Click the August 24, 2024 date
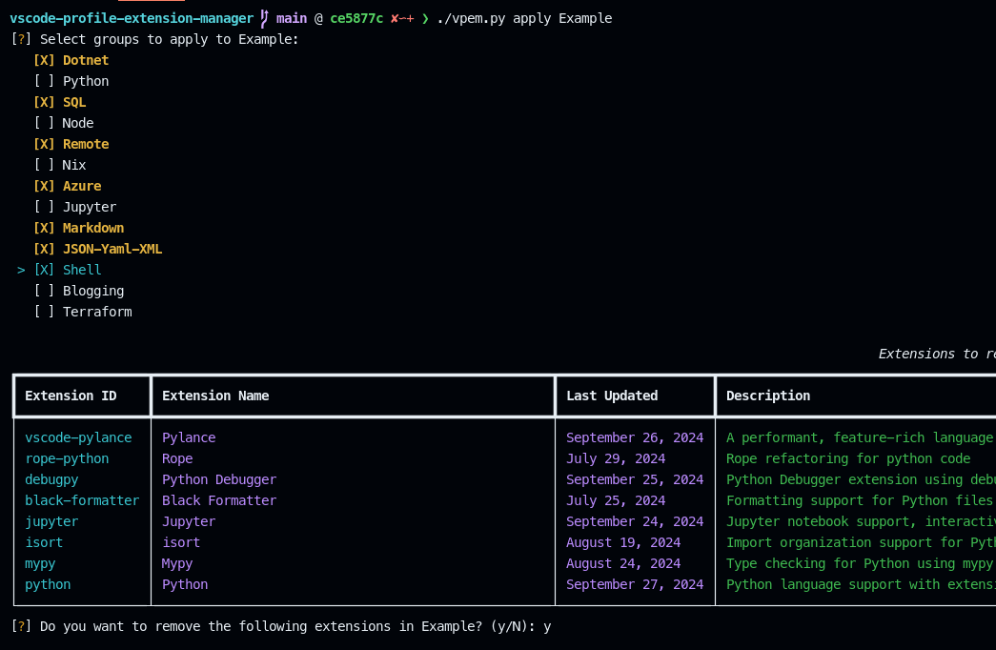Image resolution: width=996 pixels, height=650 pixels. click(623, 563)
